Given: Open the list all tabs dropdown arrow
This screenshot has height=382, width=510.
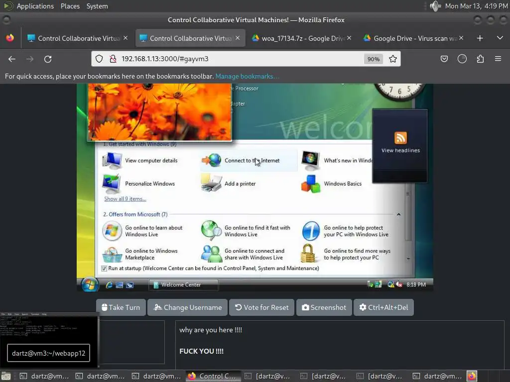Looking at the screenshot, I should (500, 38).
